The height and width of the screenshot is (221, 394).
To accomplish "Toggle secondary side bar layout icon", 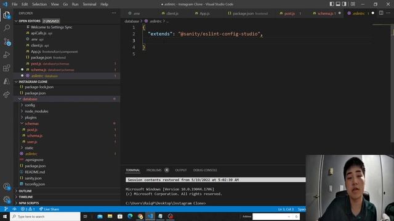I will click(x=344, y=4).
